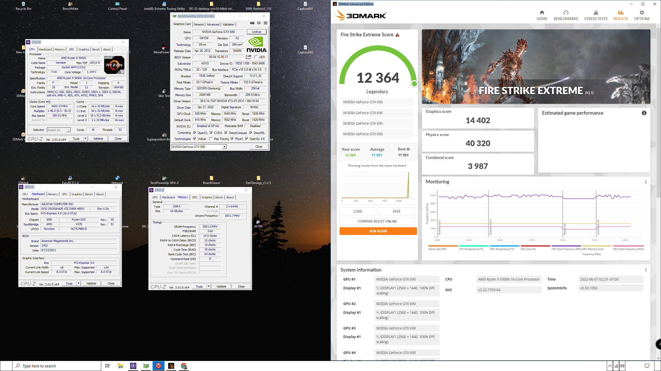Click RUN AGAIN in 3DMark
Image resolution: width=661 pixels, height=371 pixels.
point(378,231)
